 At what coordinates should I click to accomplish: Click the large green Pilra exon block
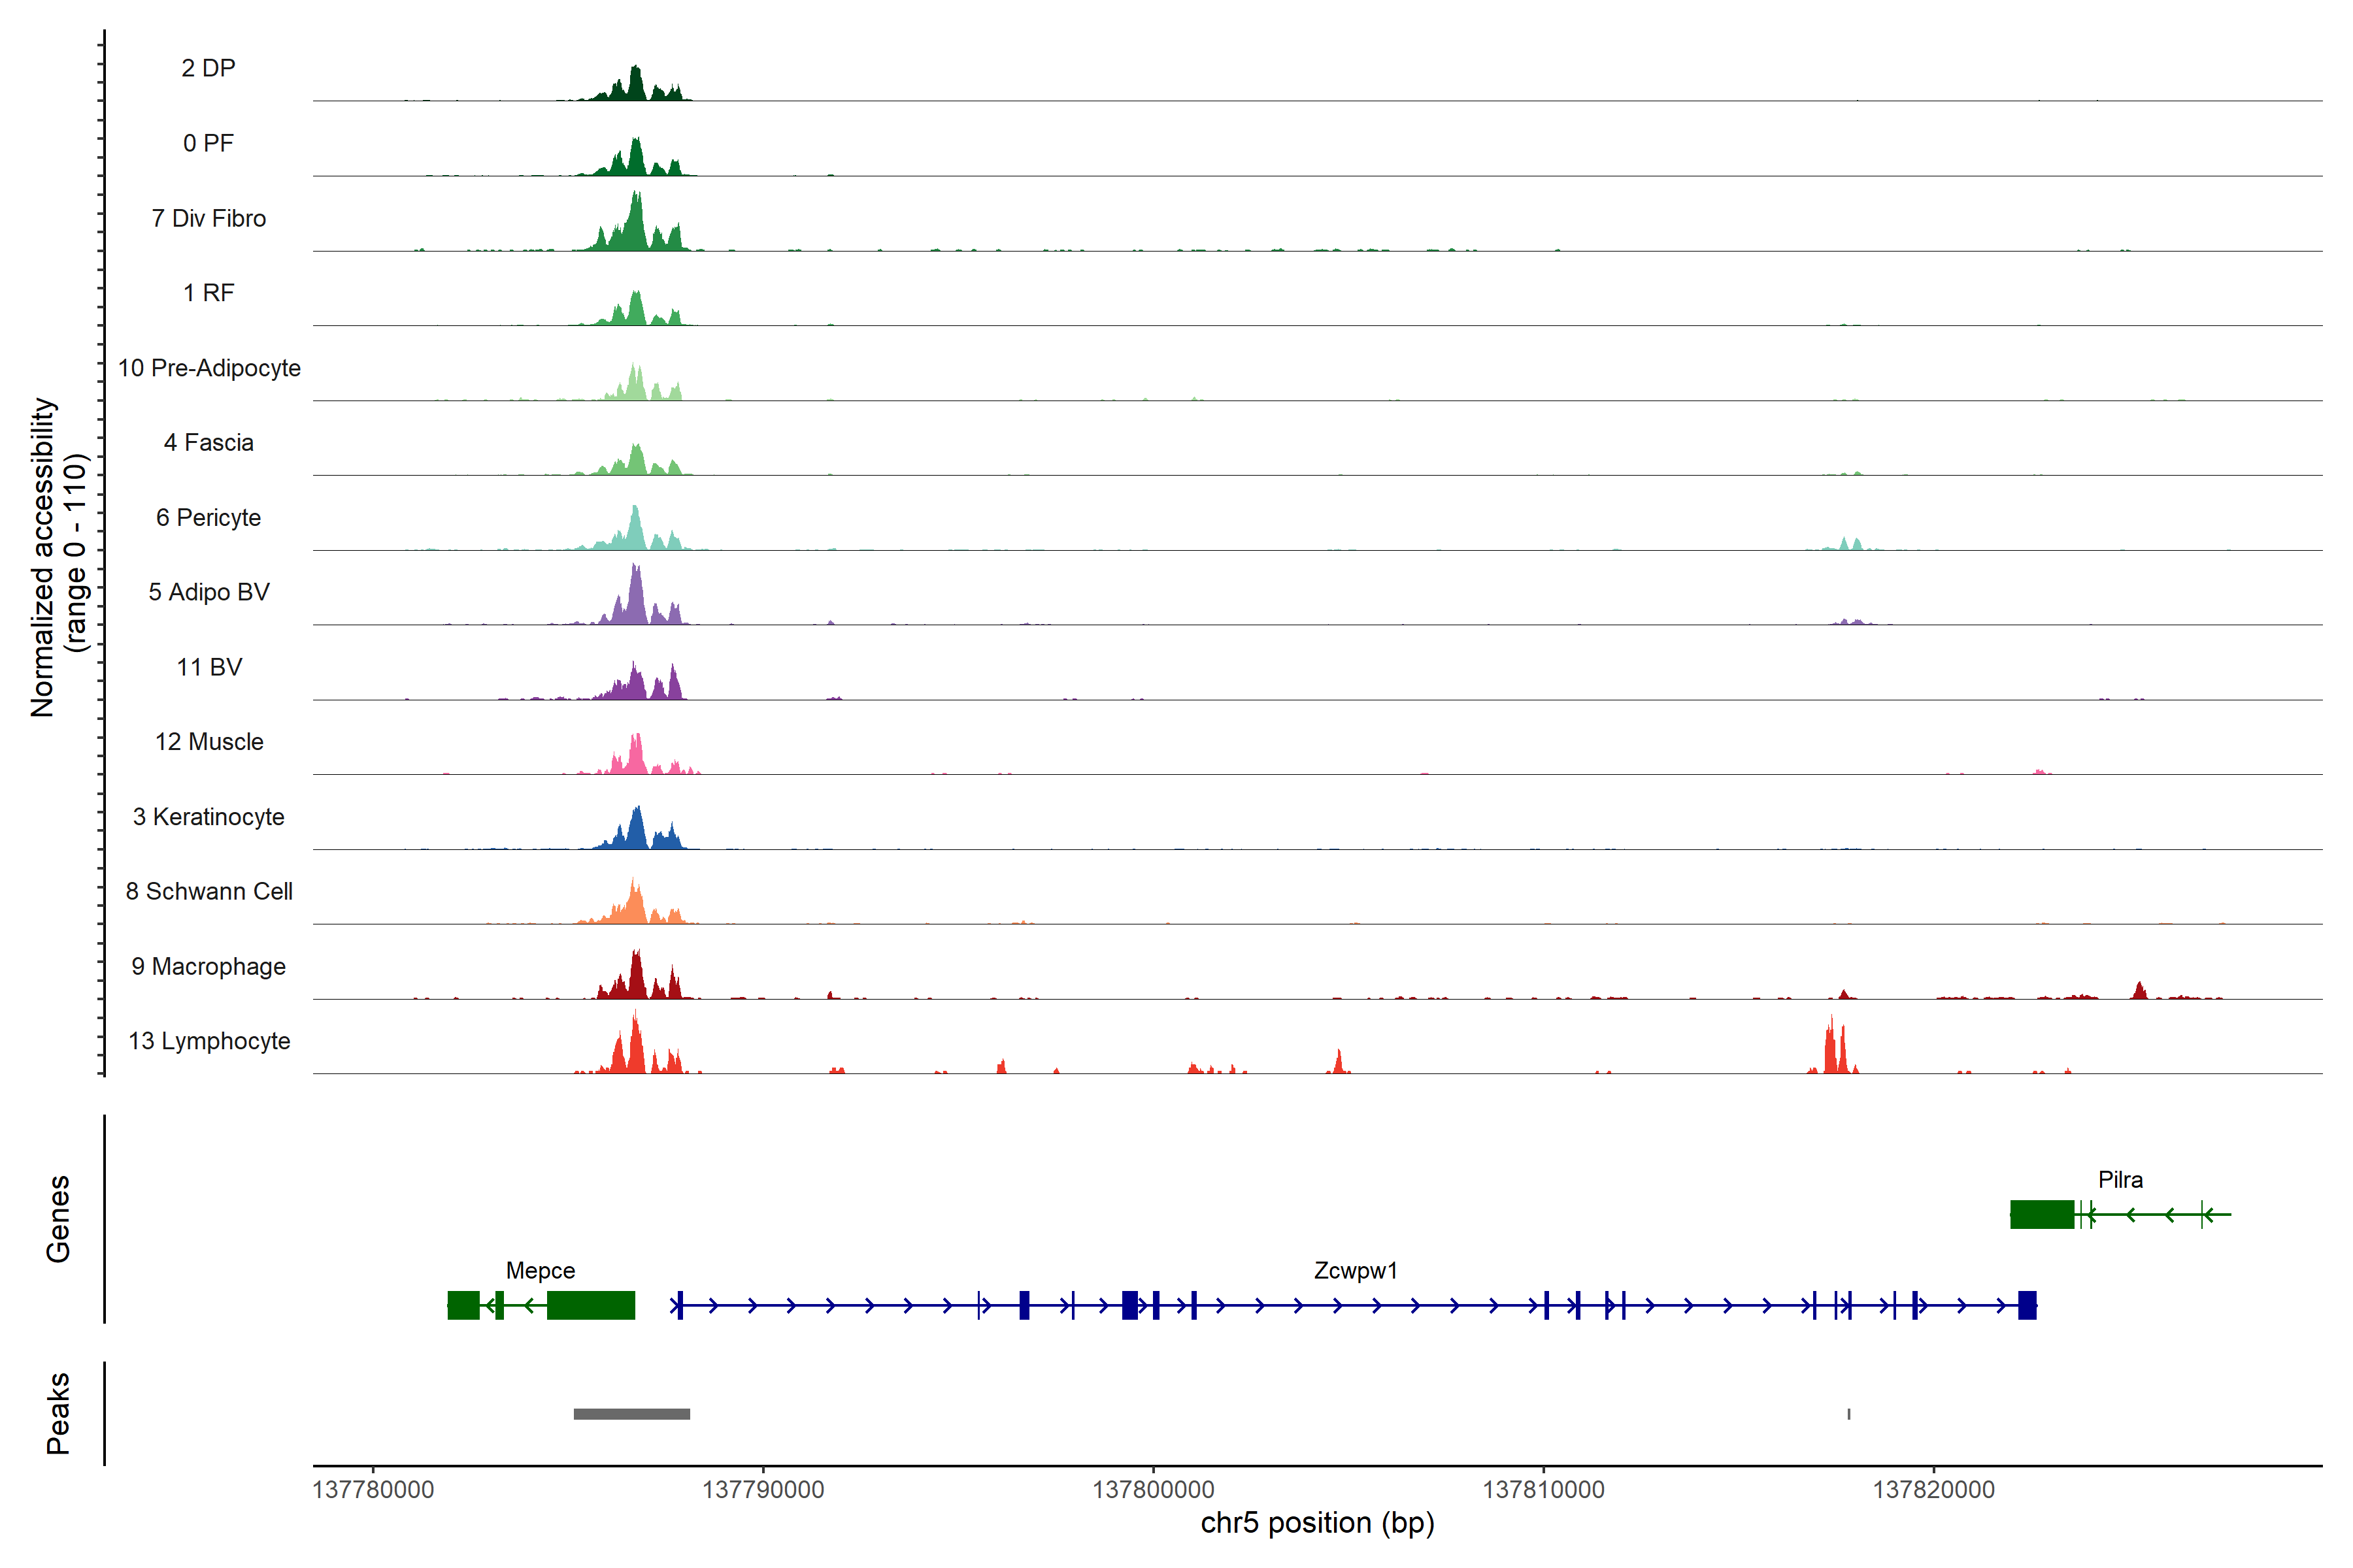tap(2042, 1214)
